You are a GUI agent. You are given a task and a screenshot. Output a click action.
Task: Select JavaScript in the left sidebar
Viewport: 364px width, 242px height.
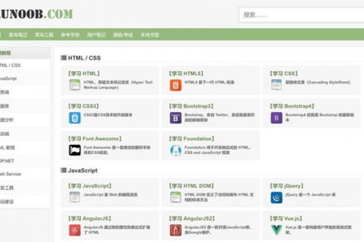(25, 79)
